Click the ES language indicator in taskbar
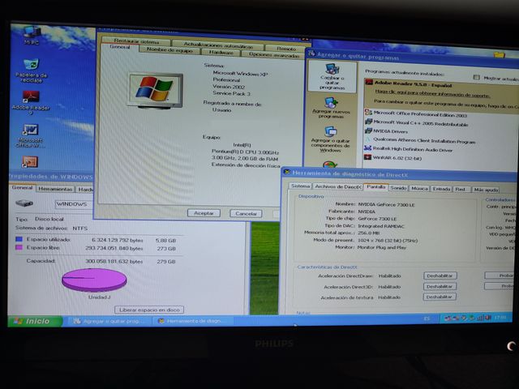The width and height of the screenshot is (519, 389). pos(427,318)
